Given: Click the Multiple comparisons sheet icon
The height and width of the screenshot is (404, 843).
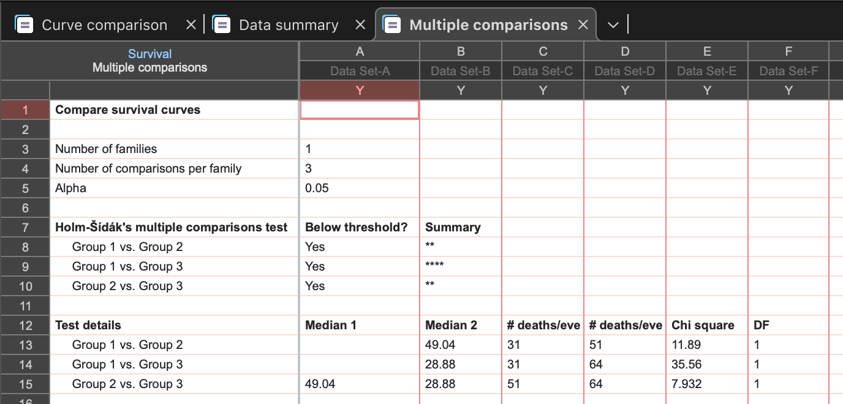Looking at the screenshot, I should [x=392, y=25].
